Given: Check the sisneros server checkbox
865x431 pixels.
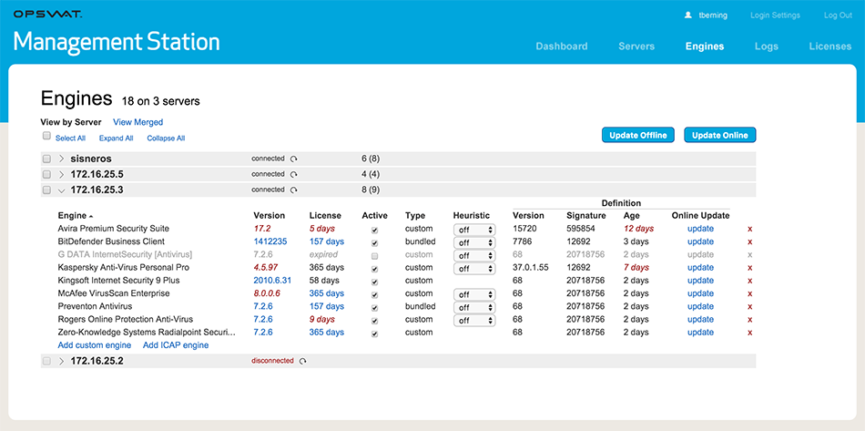Looking at the screenshot, I should click(46, 159).
